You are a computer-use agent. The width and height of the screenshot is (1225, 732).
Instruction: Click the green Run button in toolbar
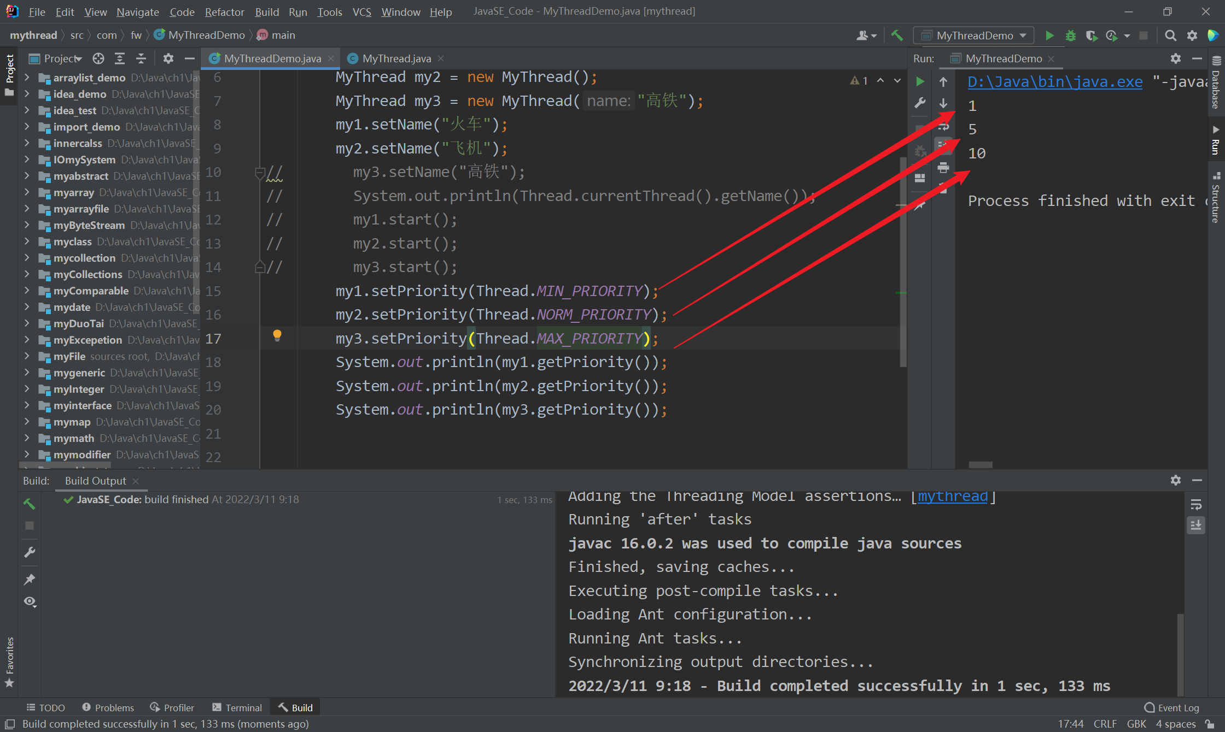1049,36
